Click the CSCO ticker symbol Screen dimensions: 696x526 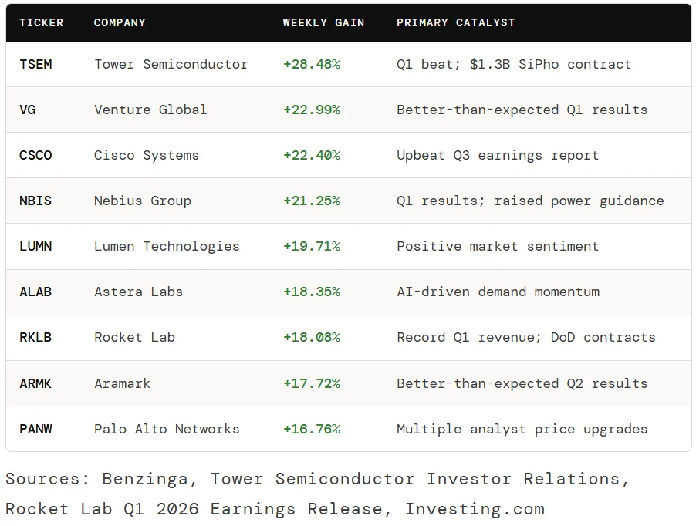(35, 155)
